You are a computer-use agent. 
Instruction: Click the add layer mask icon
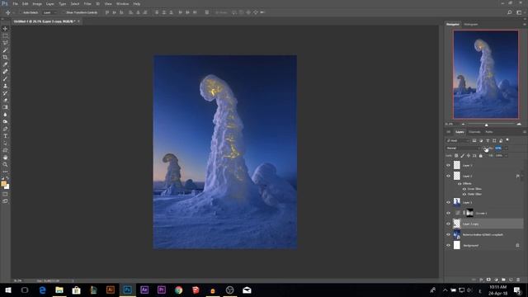(x=488, y=280)
